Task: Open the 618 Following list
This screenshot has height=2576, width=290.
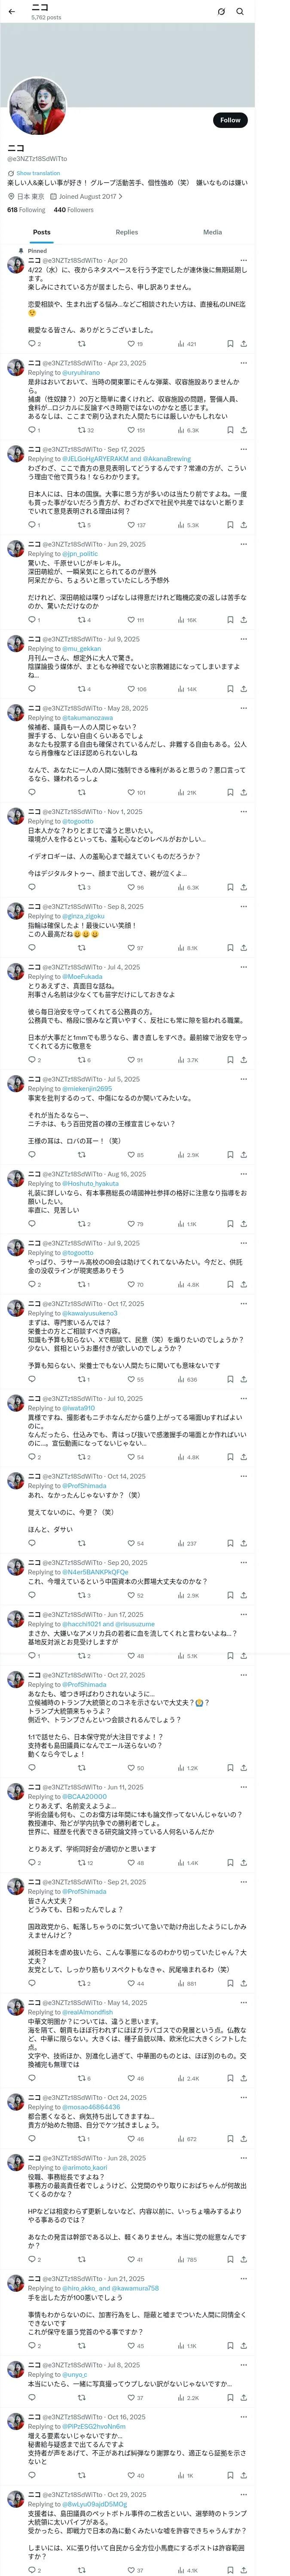Action: point(26,210)
